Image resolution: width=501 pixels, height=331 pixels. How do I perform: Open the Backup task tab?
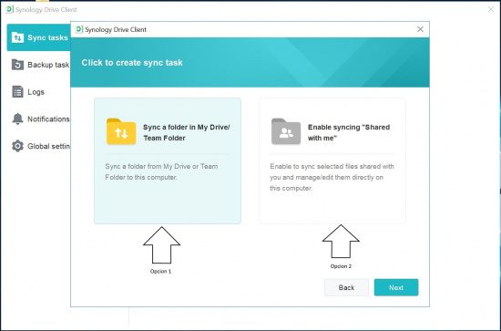38,65
